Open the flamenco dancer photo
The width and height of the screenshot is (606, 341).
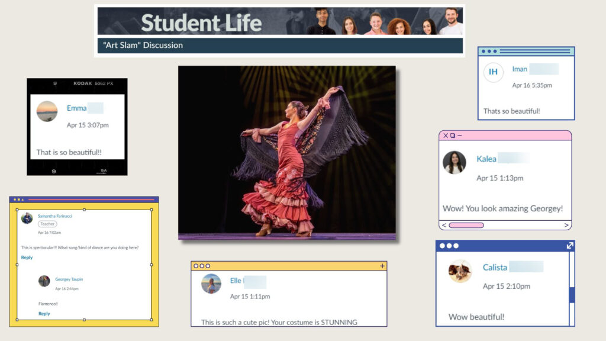coord(287,152)
